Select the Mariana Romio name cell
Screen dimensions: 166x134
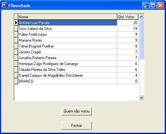tap(68, 40)
